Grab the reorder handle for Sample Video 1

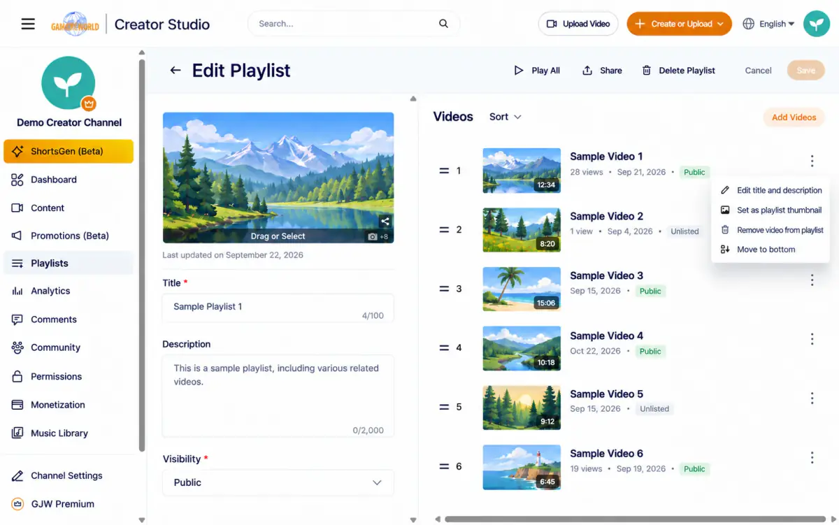(x=443, y=171)
